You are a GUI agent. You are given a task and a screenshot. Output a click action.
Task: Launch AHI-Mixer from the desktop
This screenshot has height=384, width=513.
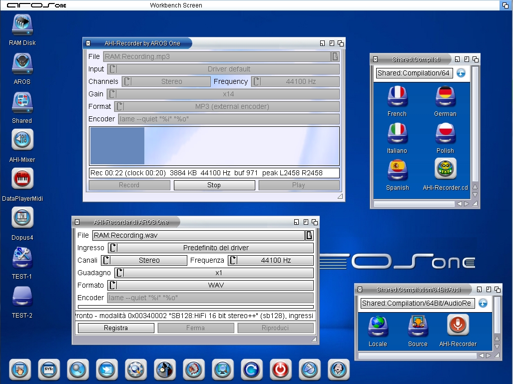[22, 140]
